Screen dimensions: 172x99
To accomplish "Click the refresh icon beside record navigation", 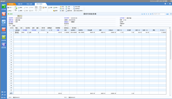I will click(142, 14).
